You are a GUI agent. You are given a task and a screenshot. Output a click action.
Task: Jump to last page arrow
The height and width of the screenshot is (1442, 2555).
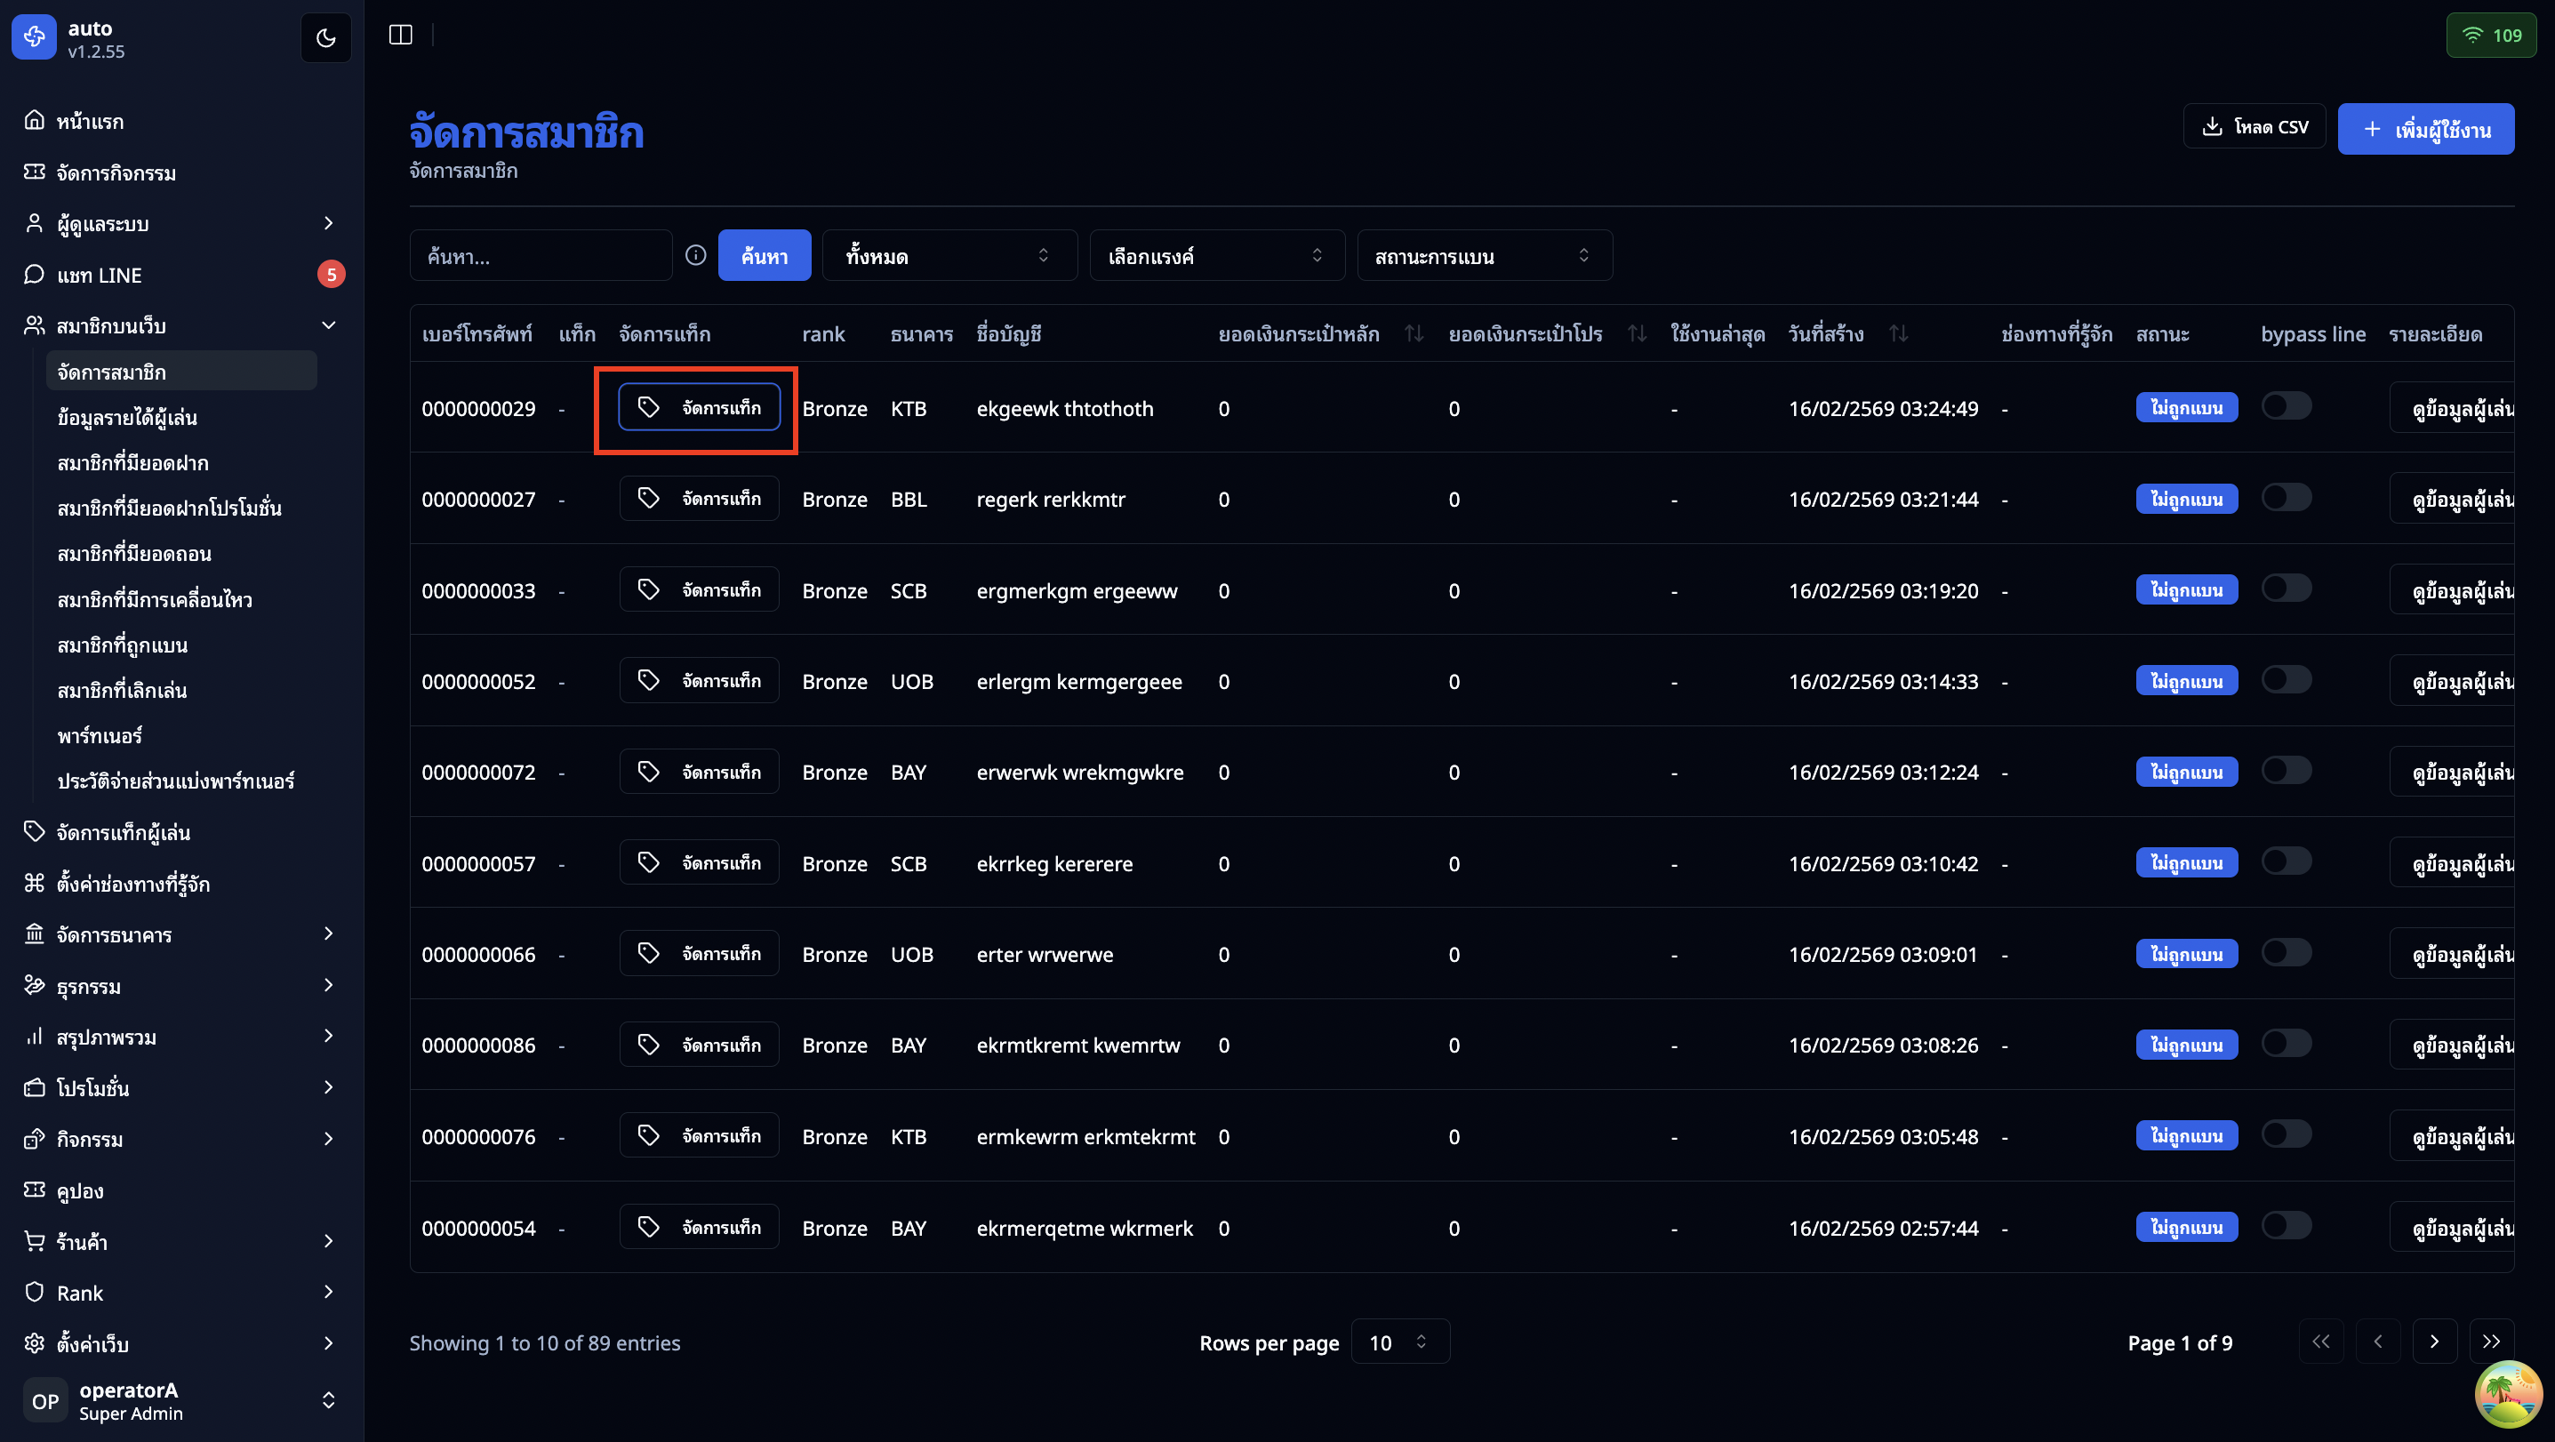2490,1342
